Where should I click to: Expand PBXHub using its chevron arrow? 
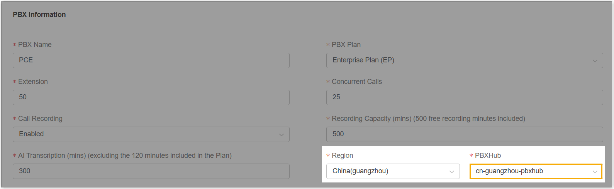point(595,172)
